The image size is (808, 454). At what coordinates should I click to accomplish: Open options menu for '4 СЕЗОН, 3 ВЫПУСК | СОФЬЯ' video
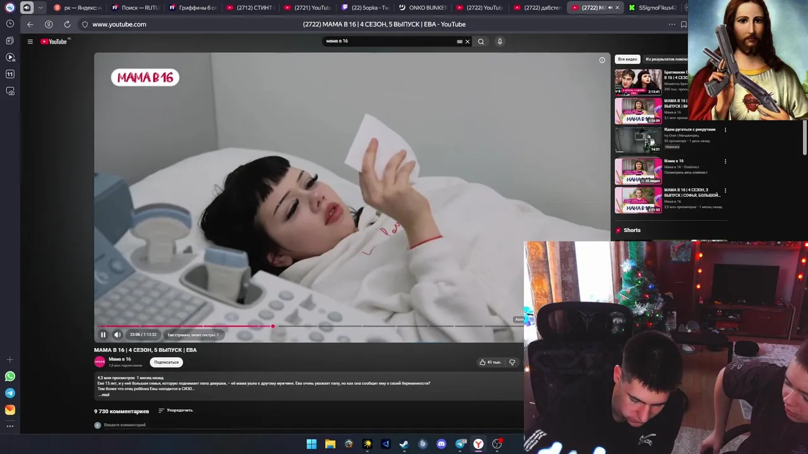pos(725,190)
